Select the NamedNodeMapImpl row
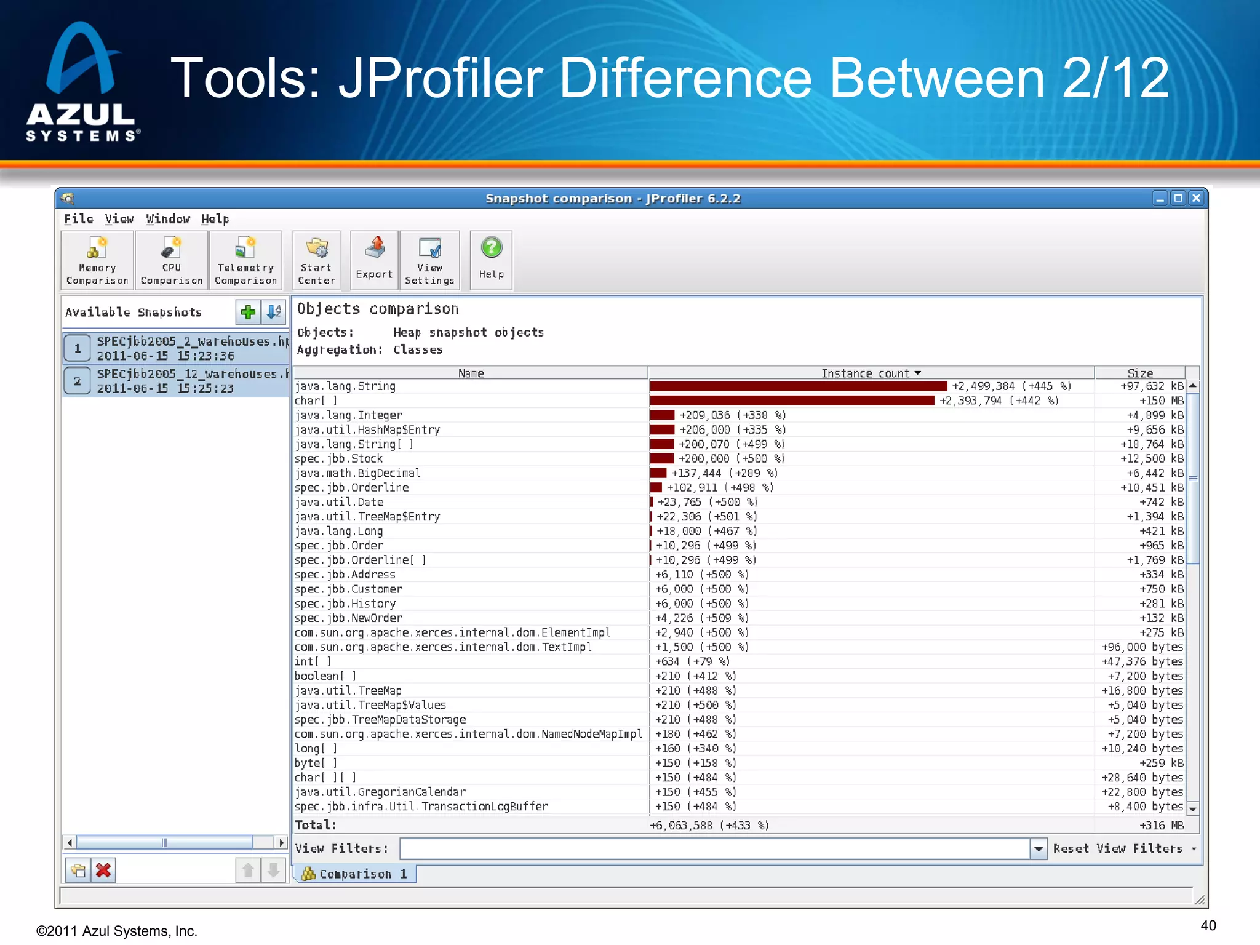This screenshot has width=1260, height=945. (x=739, y=734)
